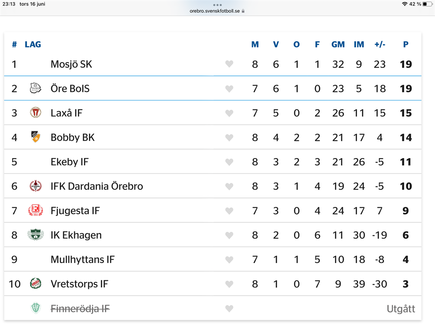Viewport: 435px width, 326px height.
Task: Click the heart icon for Vretstorps IF
Action: pos(229,284)
